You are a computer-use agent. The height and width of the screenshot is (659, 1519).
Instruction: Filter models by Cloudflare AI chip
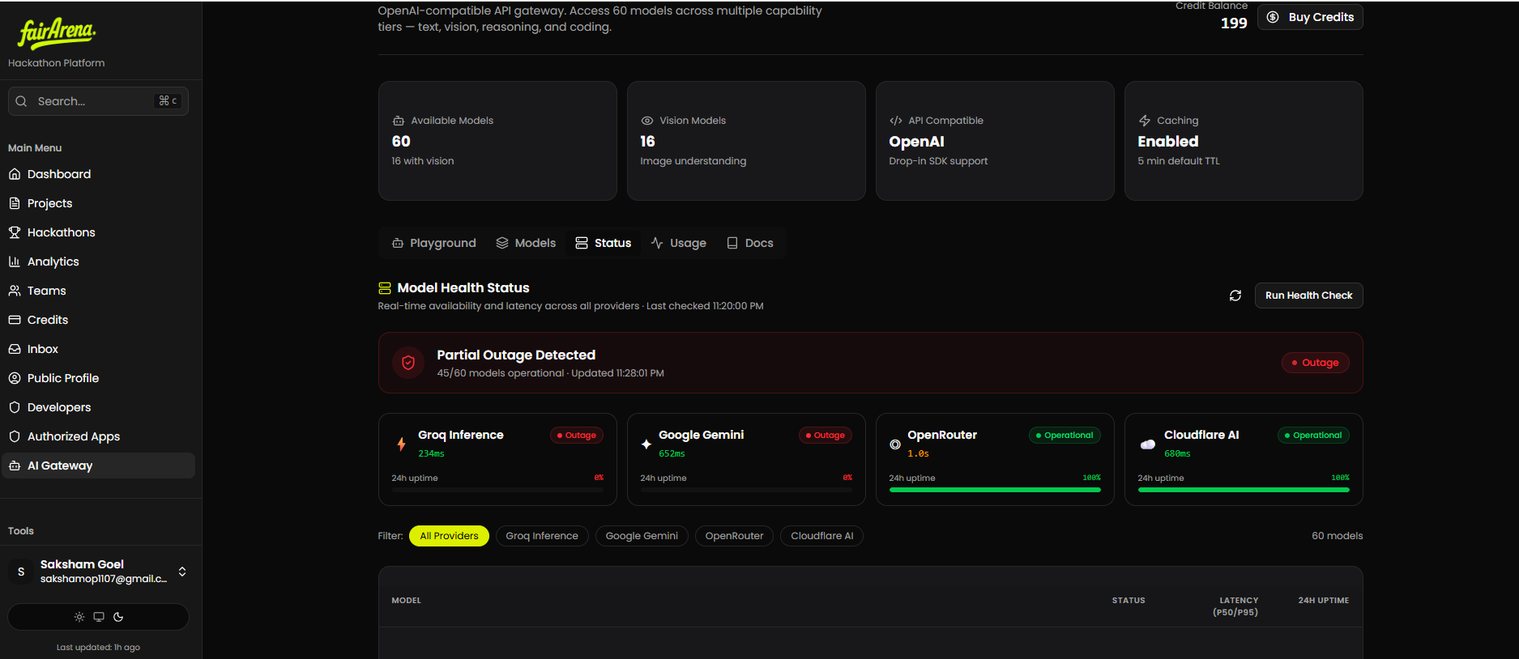coord(821,536)
